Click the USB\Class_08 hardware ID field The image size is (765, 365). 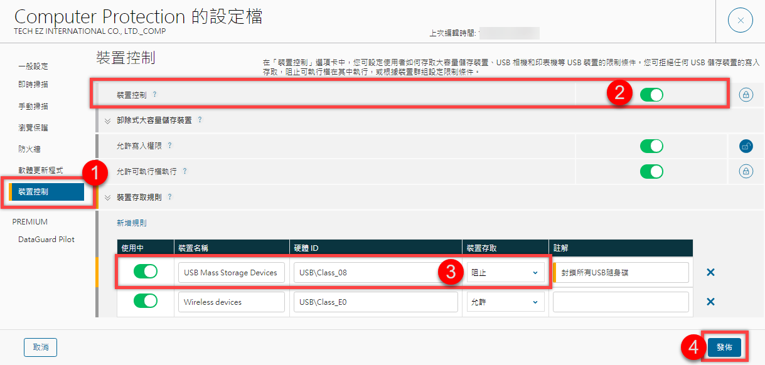(x=375, y=273)
